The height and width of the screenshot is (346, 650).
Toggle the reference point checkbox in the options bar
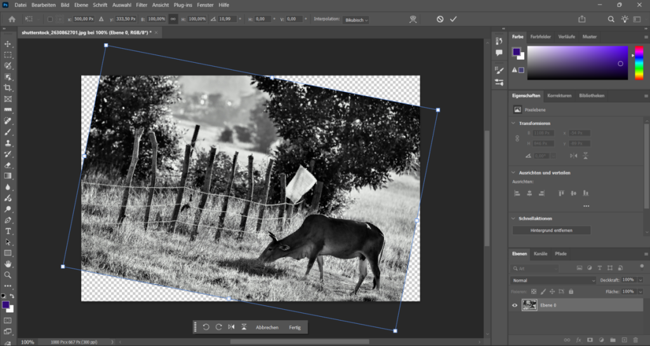pyautogui.click(x=50, y=19)
